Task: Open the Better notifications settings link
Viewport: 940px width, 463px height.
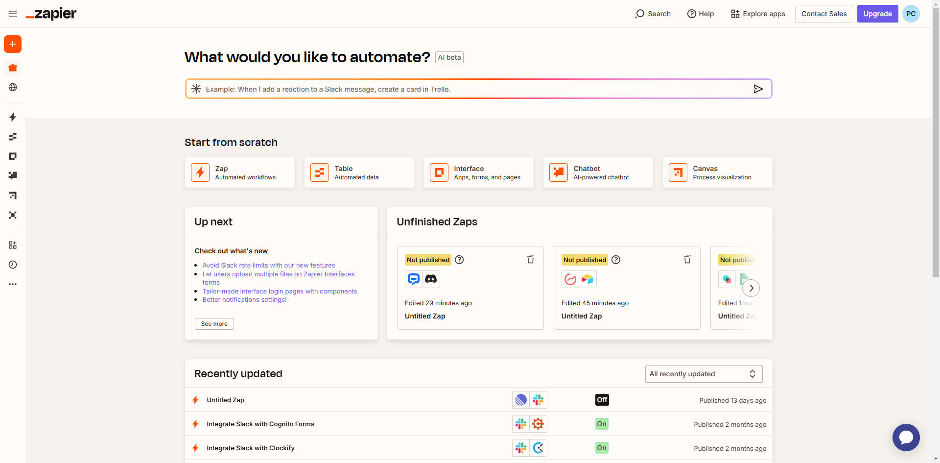Action: pos(244,300)
